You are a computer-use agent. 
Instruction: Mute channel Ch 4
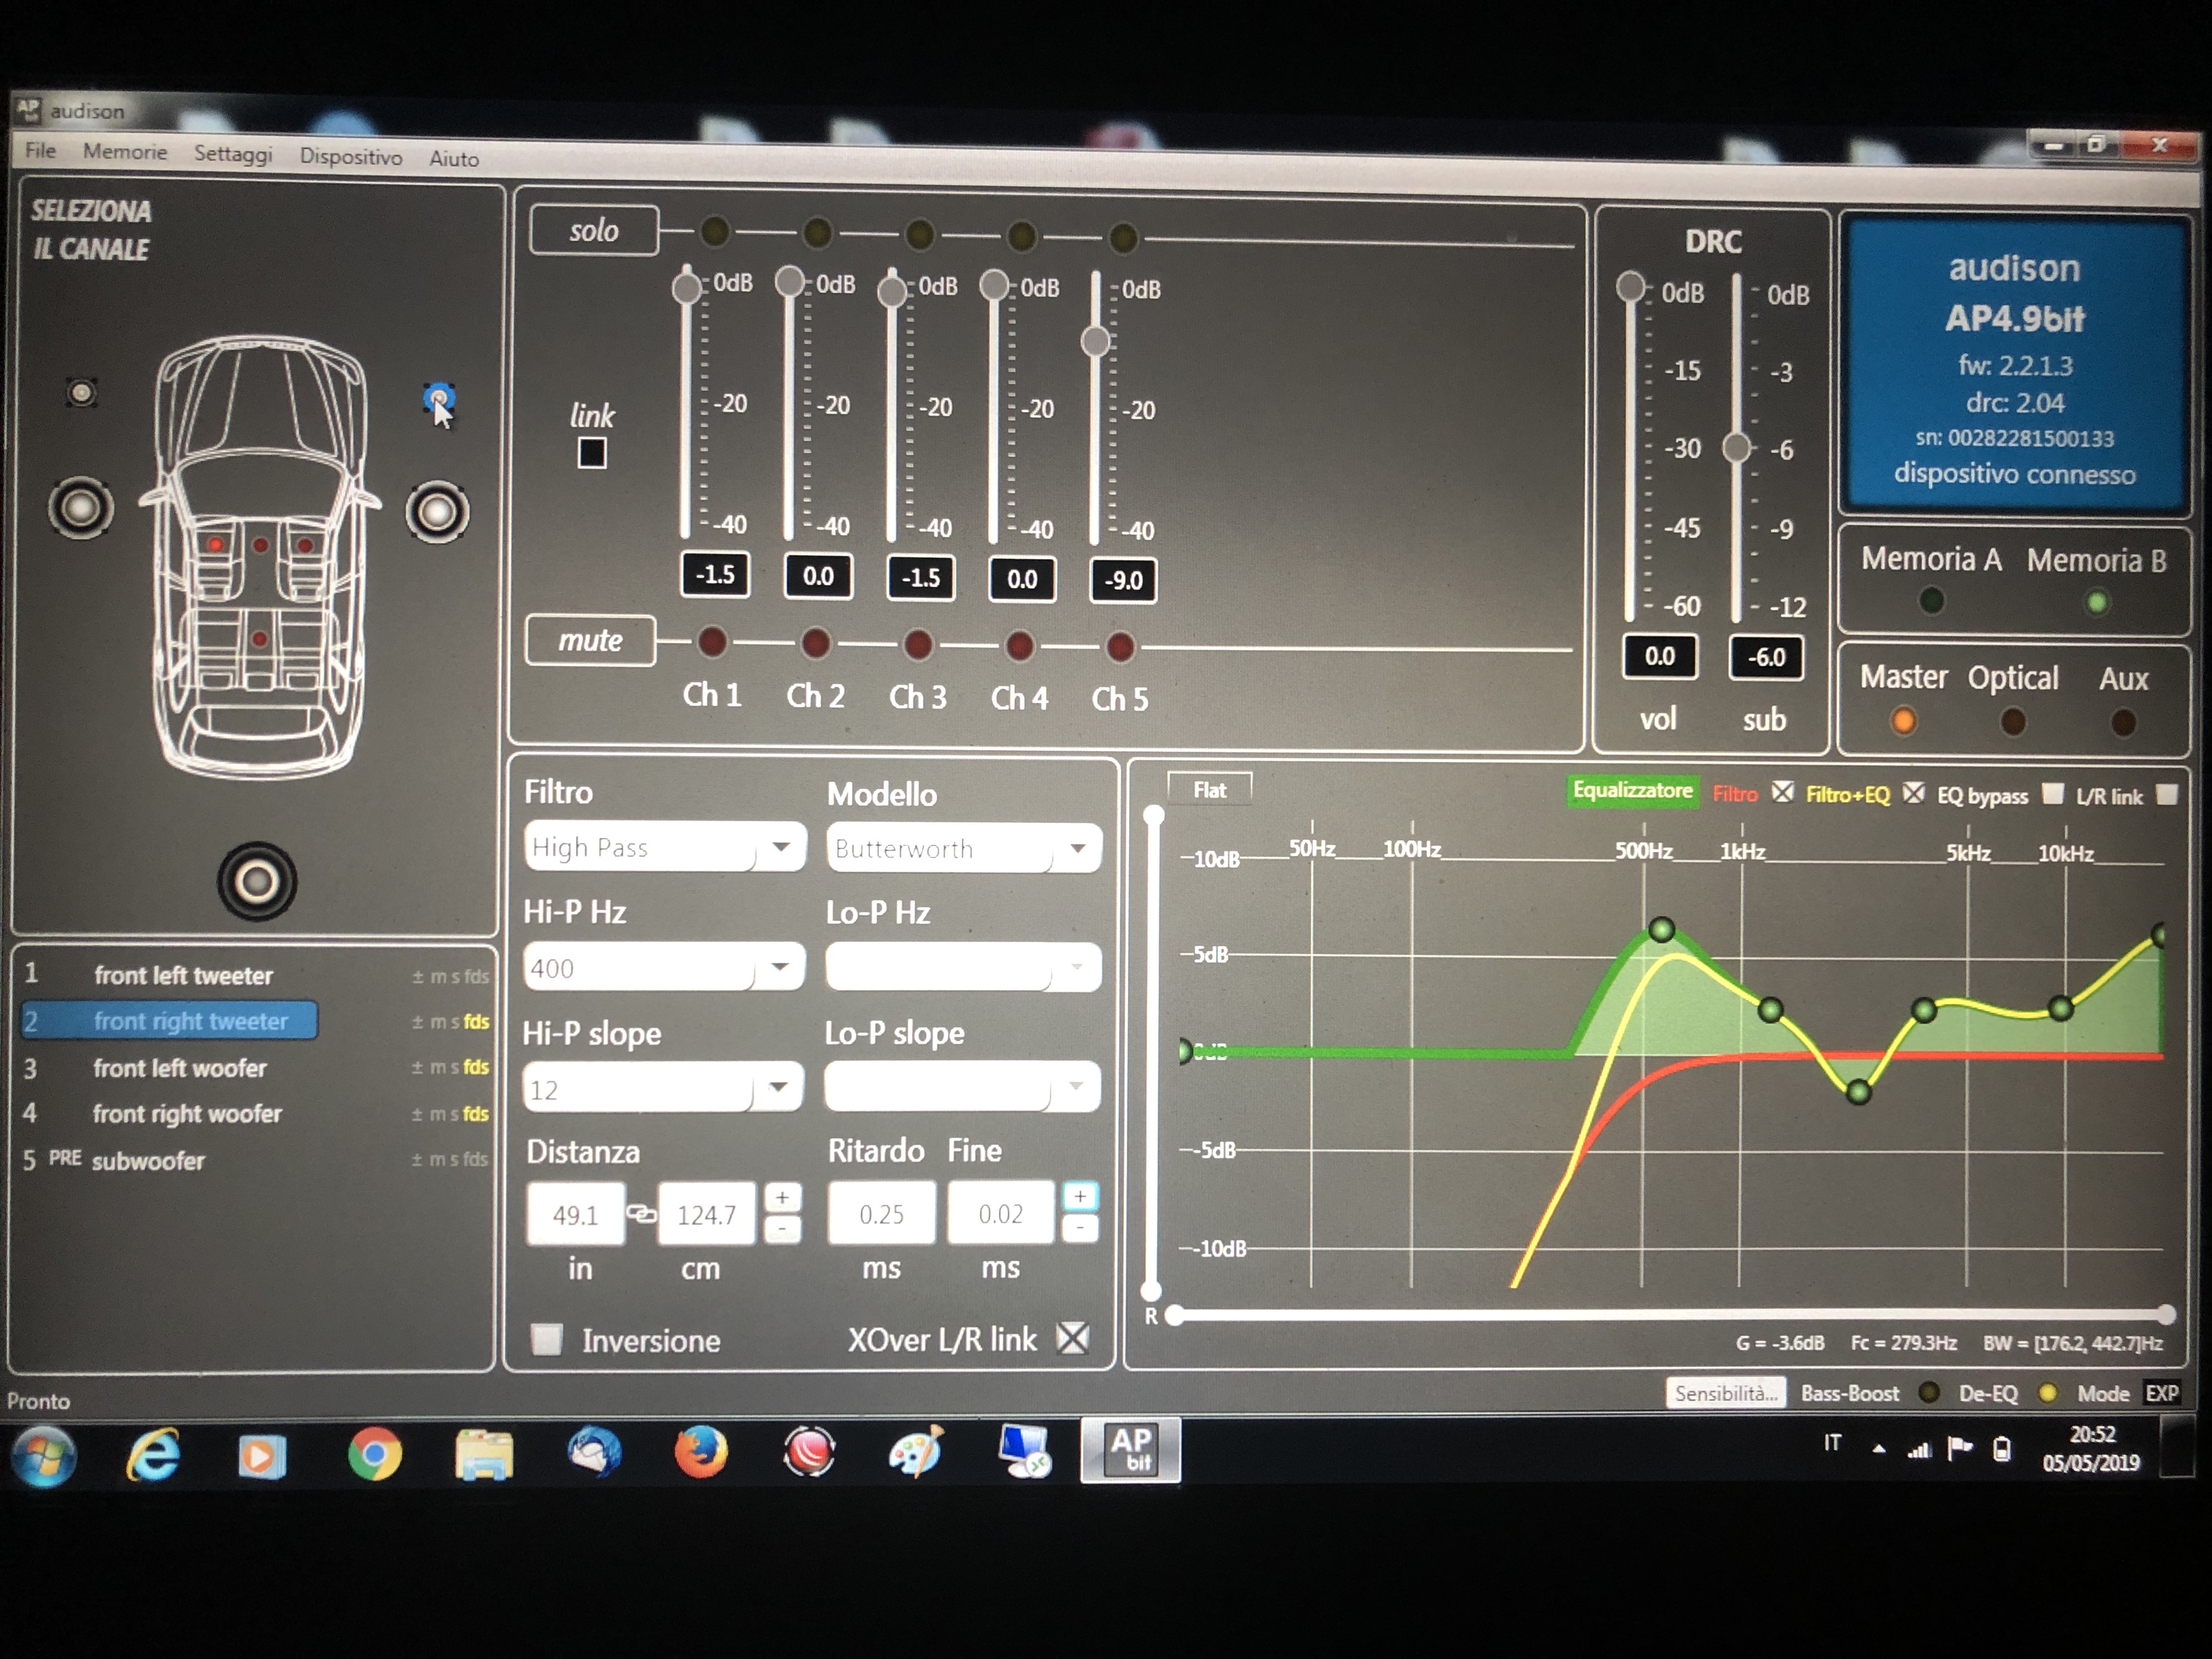(1019, 646)
